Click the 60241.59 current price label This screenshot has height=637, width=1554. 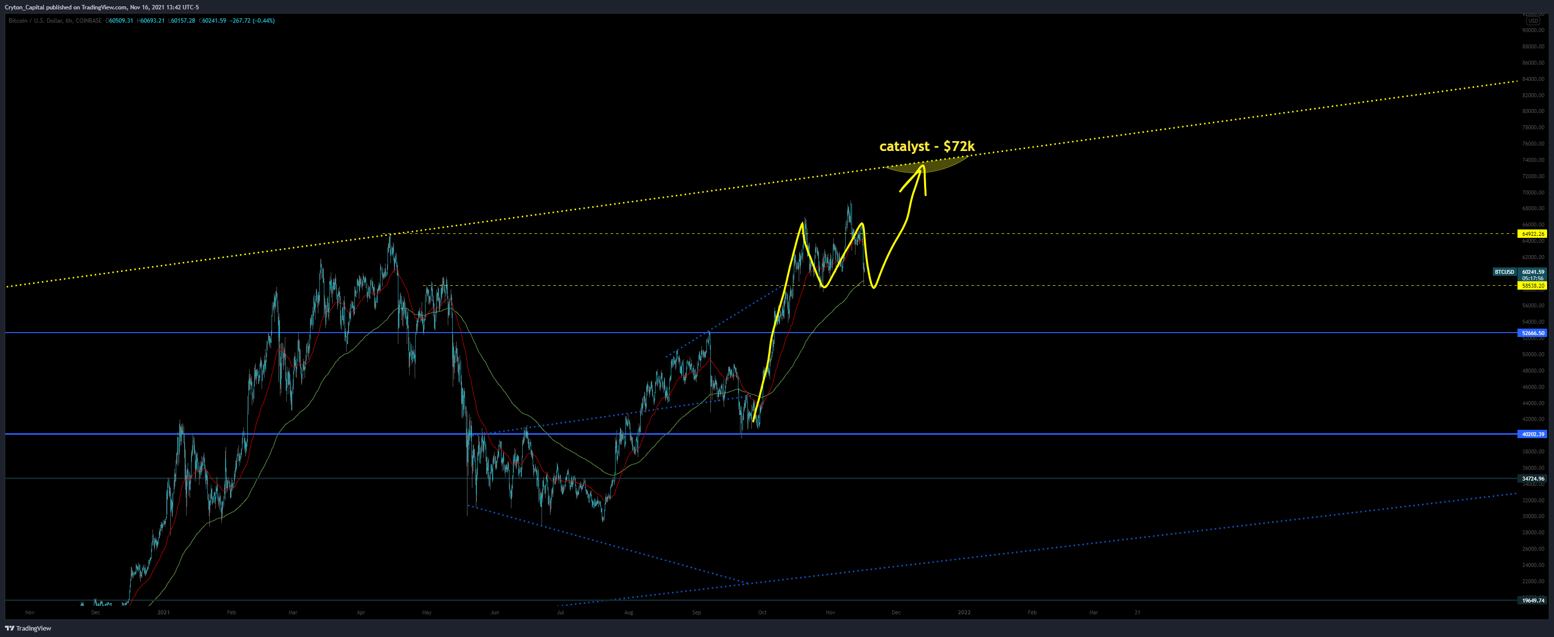point(1532,272)
